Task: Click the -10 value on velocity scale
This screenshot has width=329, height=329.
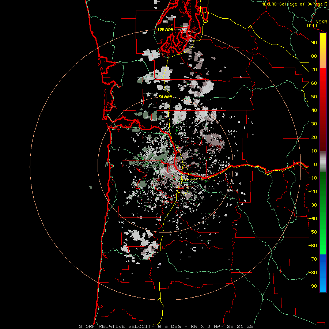Action: point(313,178)
